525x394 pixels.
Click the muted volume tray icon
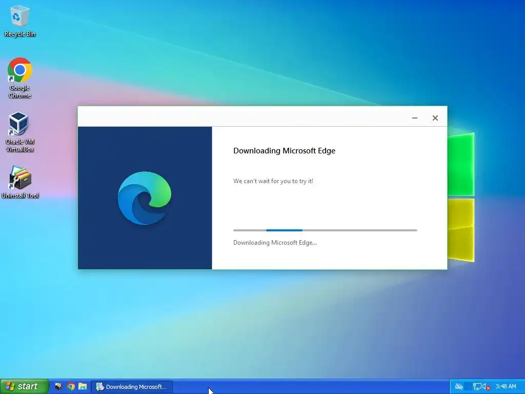486,387
